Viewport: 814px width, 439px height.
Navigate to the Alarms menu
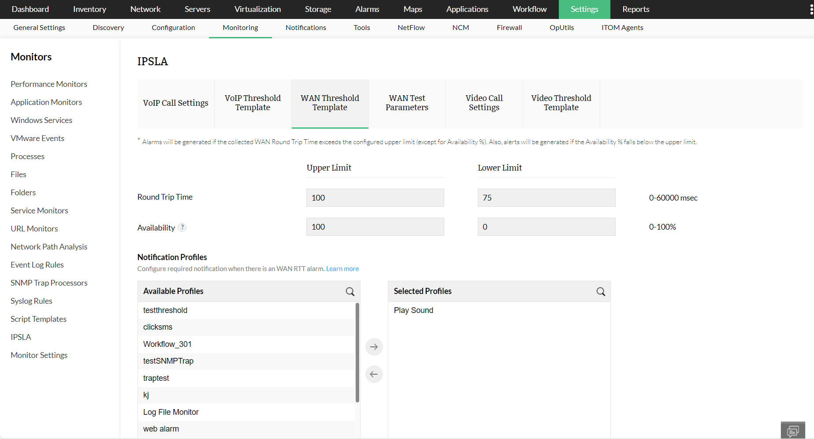coord(367,9)
